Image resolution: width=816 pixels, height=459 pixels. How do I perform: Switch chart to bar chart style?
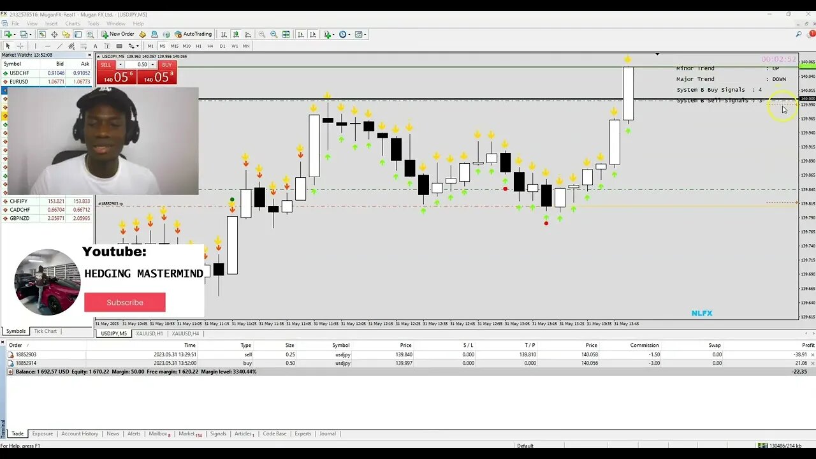tap(224, 34)
